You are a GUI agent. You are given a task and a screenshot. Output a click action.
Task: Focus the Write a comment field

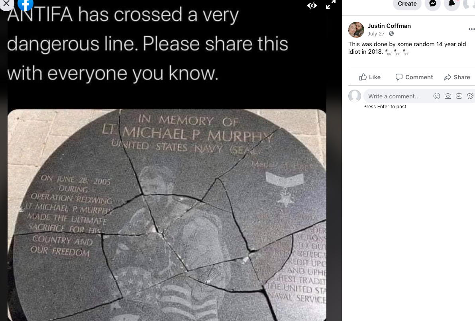click(x=394, y=96)
